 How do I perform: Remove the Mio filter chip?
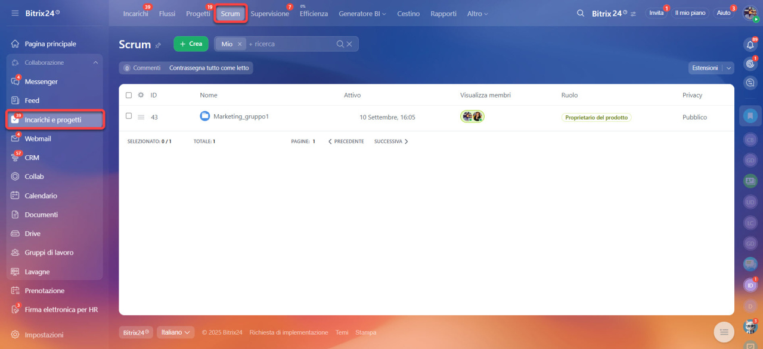pos(240,44)
